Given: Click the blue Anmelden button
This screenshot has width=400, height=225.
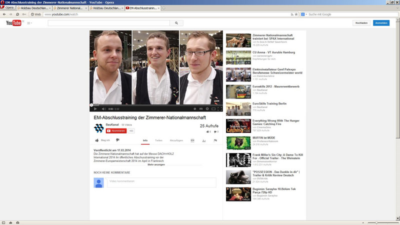Looking at the screenshot, I should click(x=381, y=23).
